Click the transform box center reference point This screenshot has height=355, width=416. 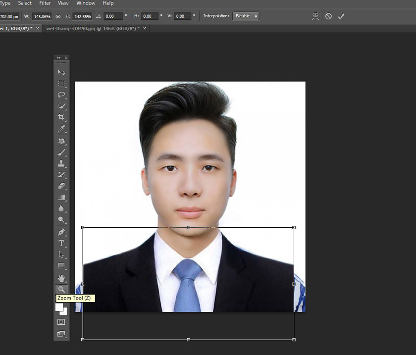click(x=188, y=284)
